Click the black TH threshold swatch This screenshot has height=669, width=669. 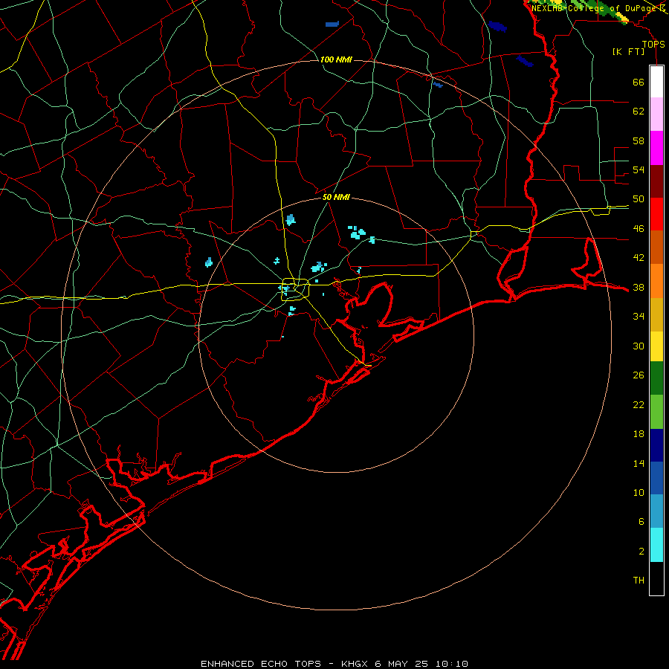click(x=656, y=578)
